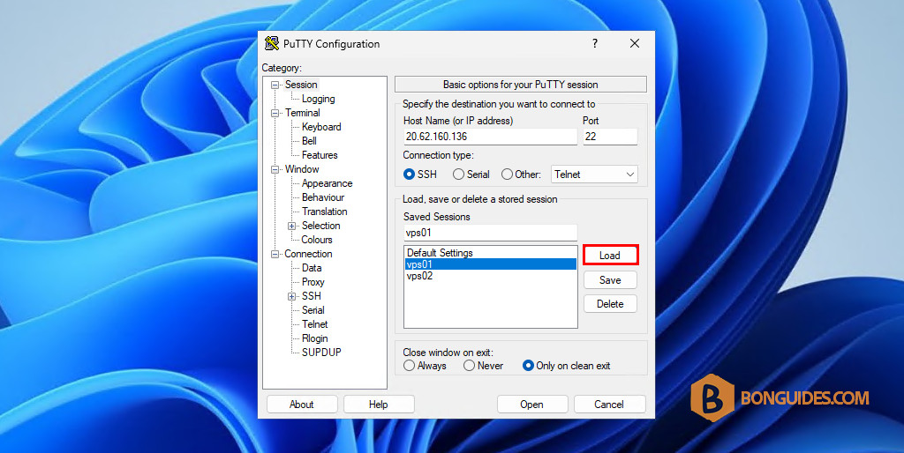Open the Appearance category

327,183
